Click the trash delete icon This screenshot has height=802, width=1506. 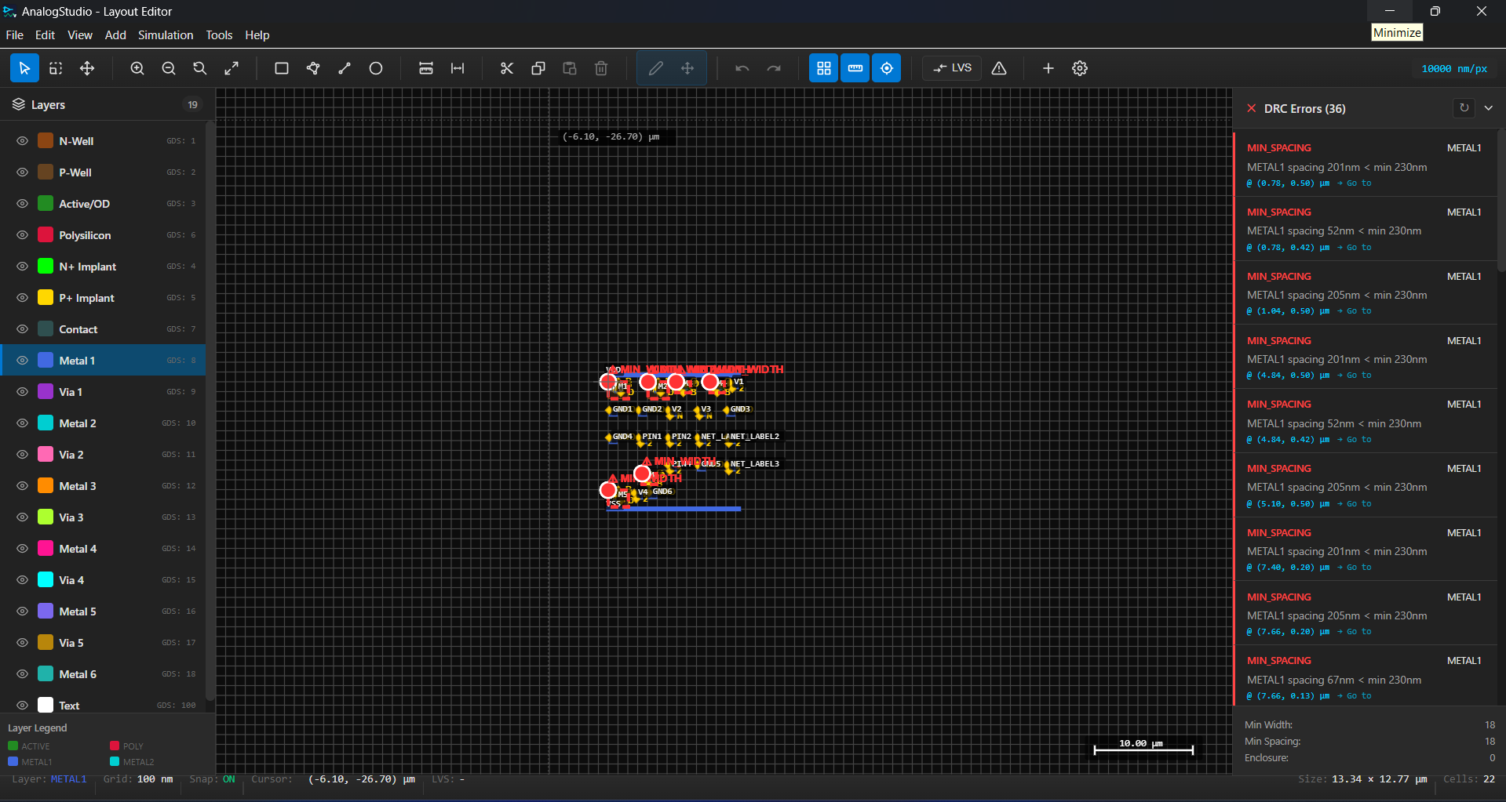[x=601, y=68]
